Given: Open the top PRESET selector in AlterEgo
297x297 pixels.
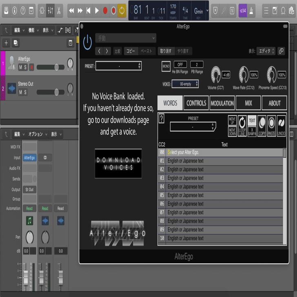Looking at the screenshot, I should click(119, 66).
